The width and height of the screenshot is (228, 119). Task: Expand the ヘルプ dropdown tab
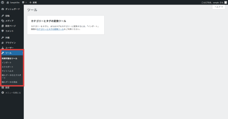click(x=219, y=7)
